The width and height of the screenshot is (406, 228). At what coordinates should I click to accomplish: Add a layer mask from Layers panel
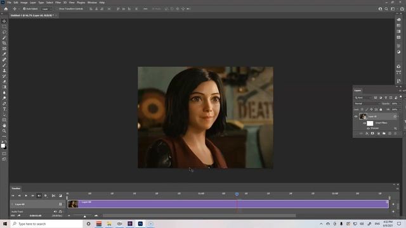click(372, 134)
